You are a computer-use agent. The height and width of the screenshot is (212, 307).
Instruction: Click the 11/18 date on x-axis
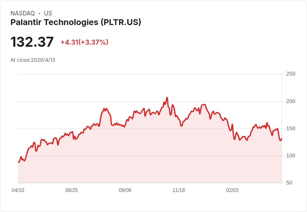tap(179, 190)
